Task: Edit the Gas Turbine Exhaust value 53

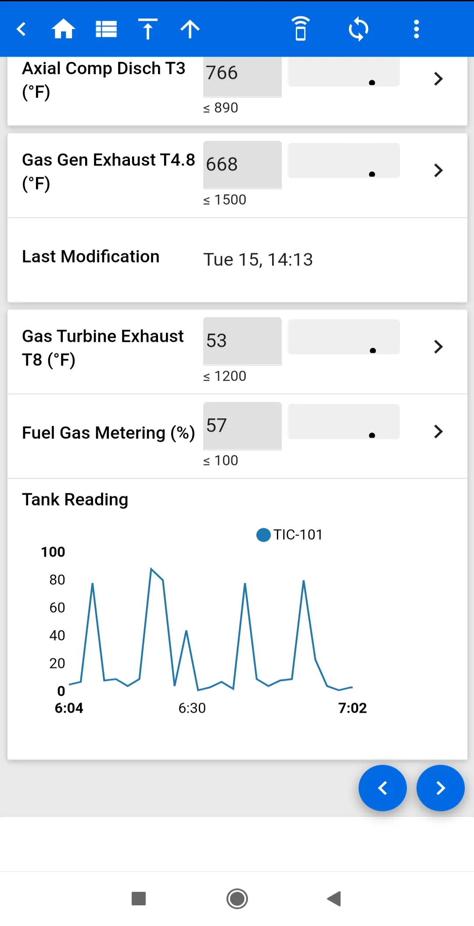Action: [x=242, y=341]
